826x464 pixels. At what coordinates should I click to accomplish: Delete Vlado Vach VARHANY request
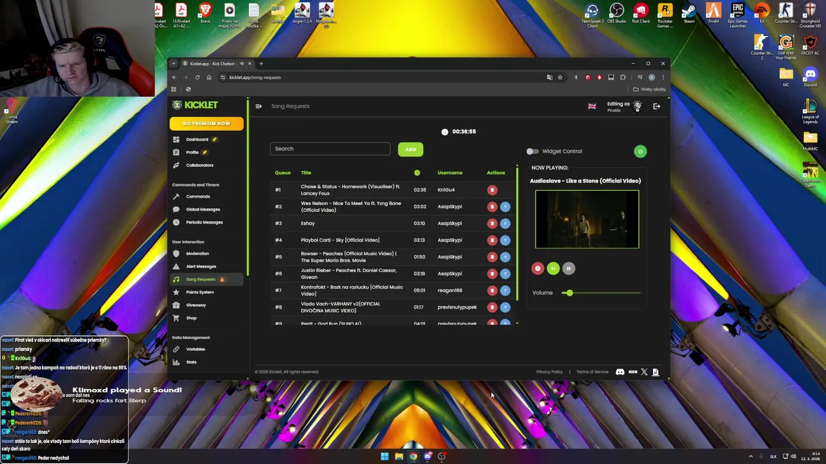[x=492, y=307]
